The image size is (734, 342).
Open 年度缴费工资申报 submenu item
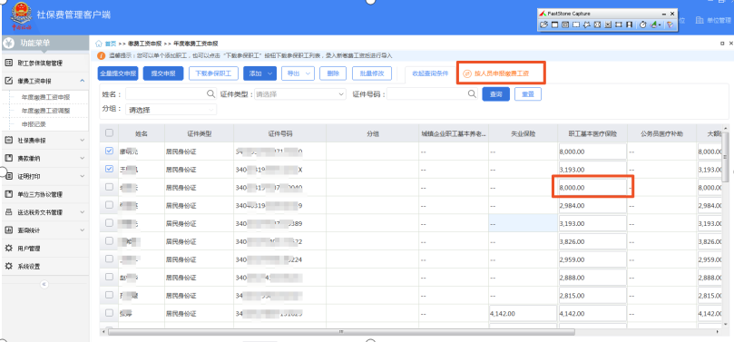tap(45, 97)
